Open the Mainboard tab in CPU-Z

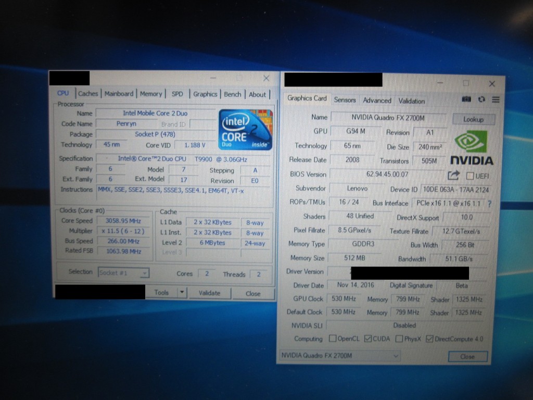pos(119,94)
